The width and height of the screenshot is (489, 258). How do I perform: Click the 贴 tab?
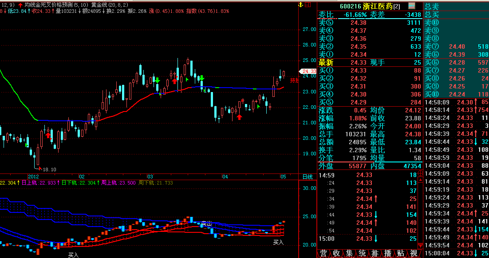(x=401, y=253)
